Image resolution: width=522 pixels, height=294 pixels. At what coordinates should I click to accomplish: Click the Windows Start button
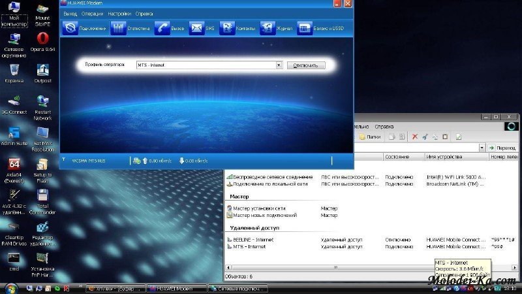point(10,288)
